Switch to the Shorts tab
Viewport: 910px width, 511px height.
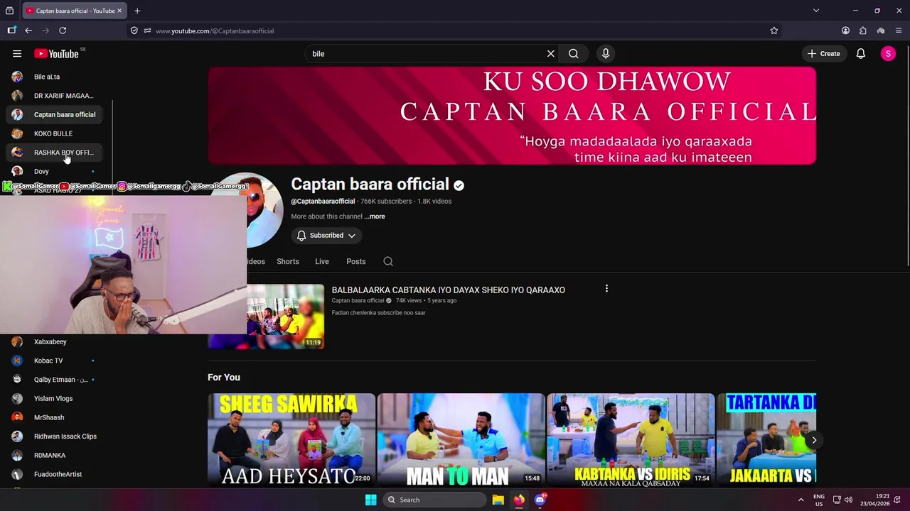pos(288,261)
